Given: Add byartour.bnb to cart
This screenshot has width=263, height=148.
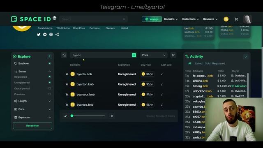Looking at the screenshot, I should [x=67, y=95].
